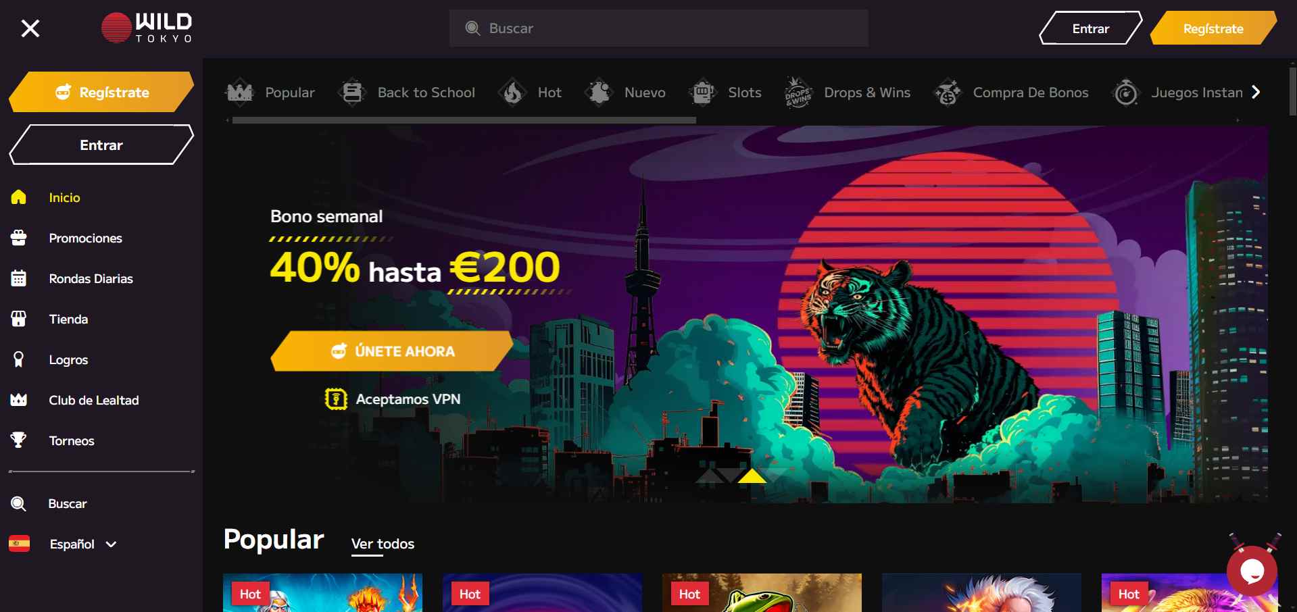Click the Tienda shop icon

pyautogui.click(x=18, y=319)
